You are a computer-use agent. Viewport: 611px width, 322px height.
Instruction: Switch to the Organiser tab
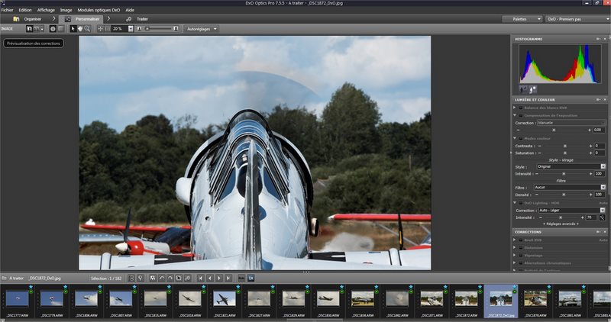click(x=27, y=18)
